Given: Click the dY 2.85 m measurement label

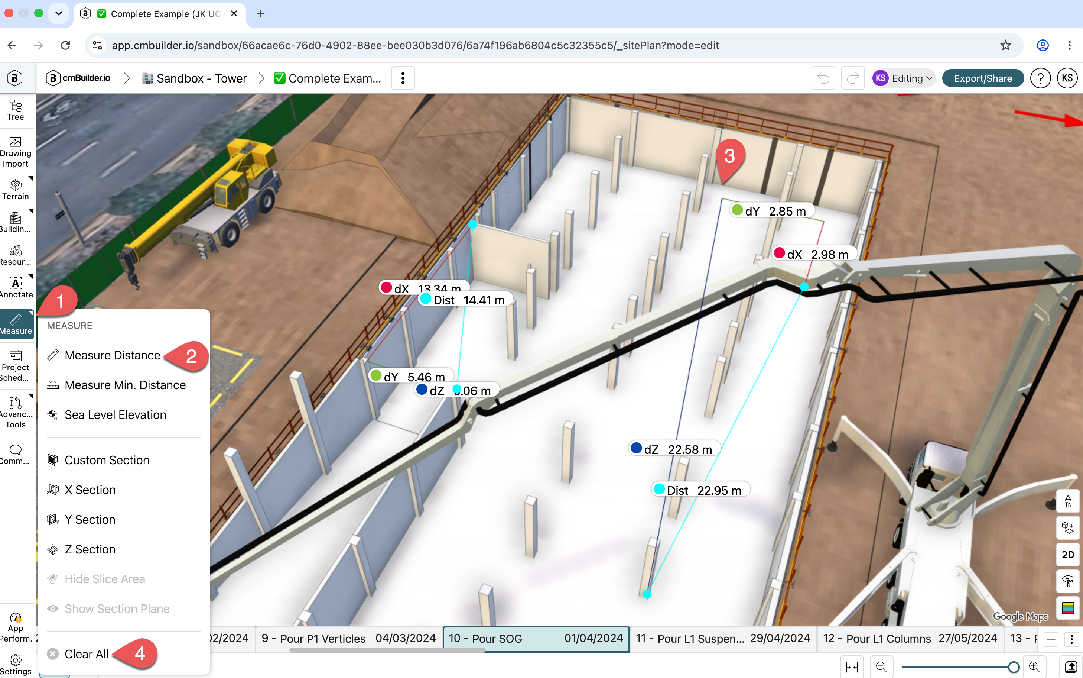Looking at the screenshot, I should click(772, 211).
